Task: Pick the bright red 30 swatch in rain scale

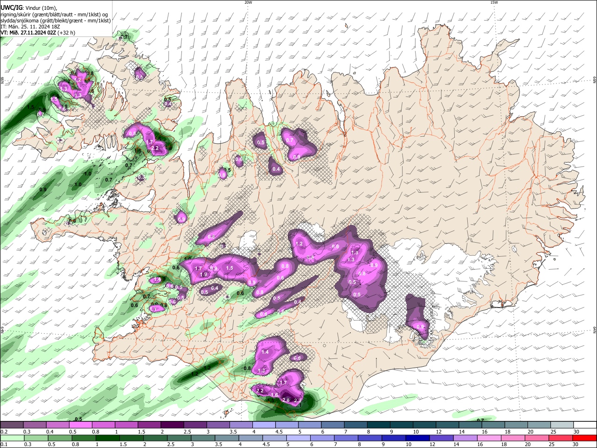Action: [585, 438]
